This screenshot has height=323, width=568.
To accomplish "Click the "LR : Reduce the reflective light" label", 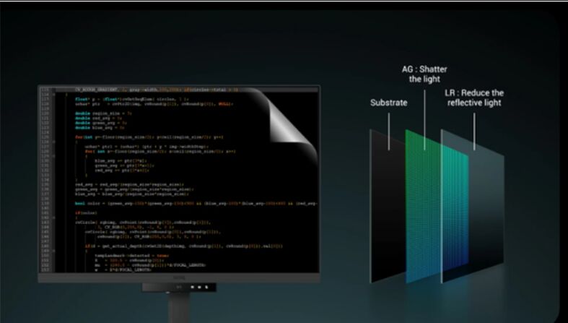I will (x=473, y=98).
